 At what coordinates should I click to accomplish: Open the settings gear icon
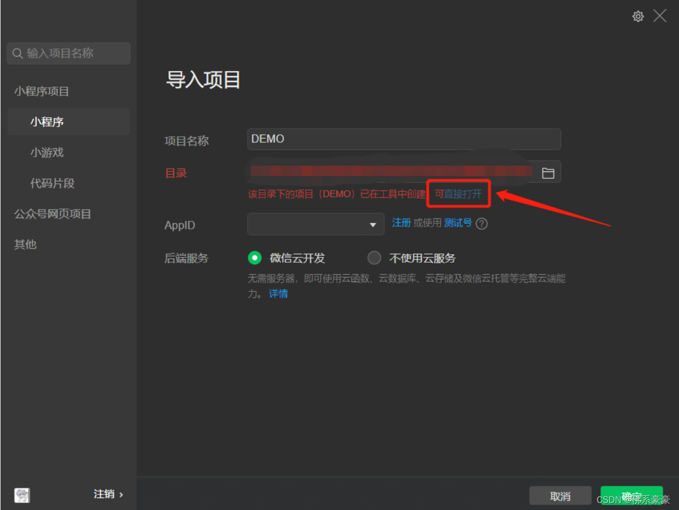(x=638, y=16)
